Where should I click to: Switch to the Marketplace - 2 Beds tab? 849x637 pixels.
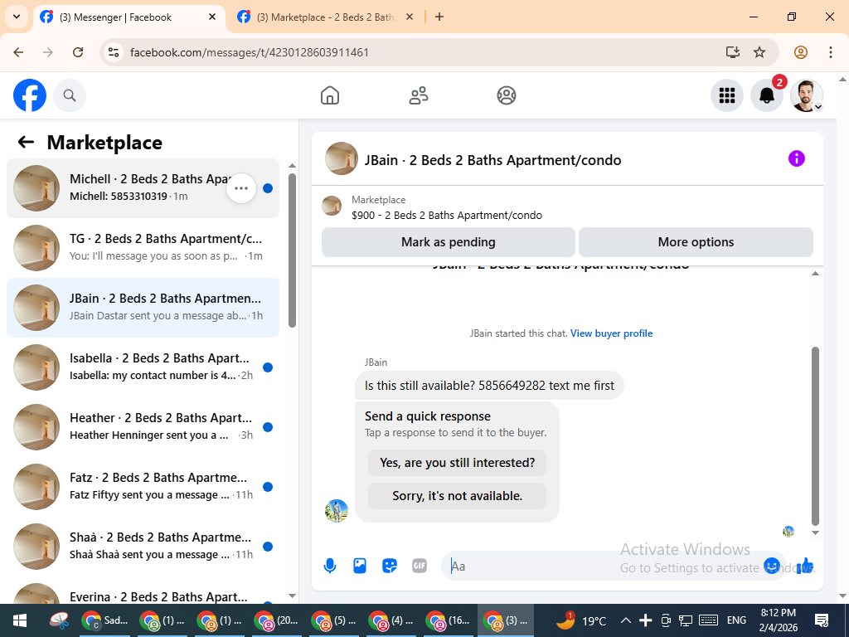[325, 17]
